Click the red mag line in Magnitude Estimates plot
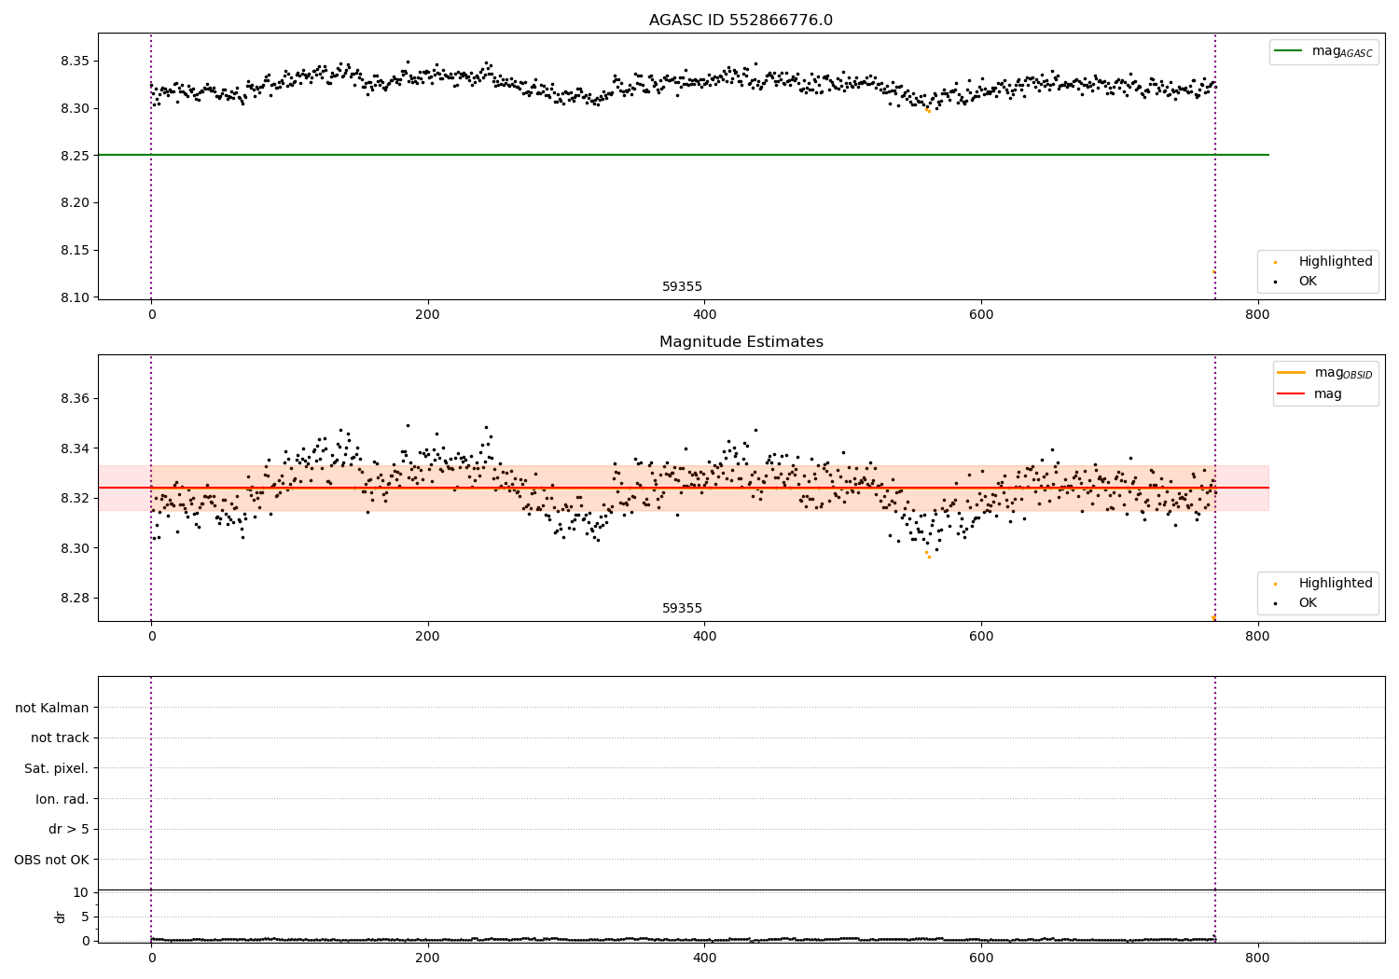 pyautogui.click(x=683, y=488)
